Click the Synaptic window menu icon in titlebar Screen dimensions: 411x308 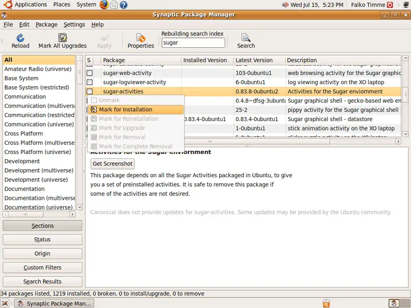(4, 15)
